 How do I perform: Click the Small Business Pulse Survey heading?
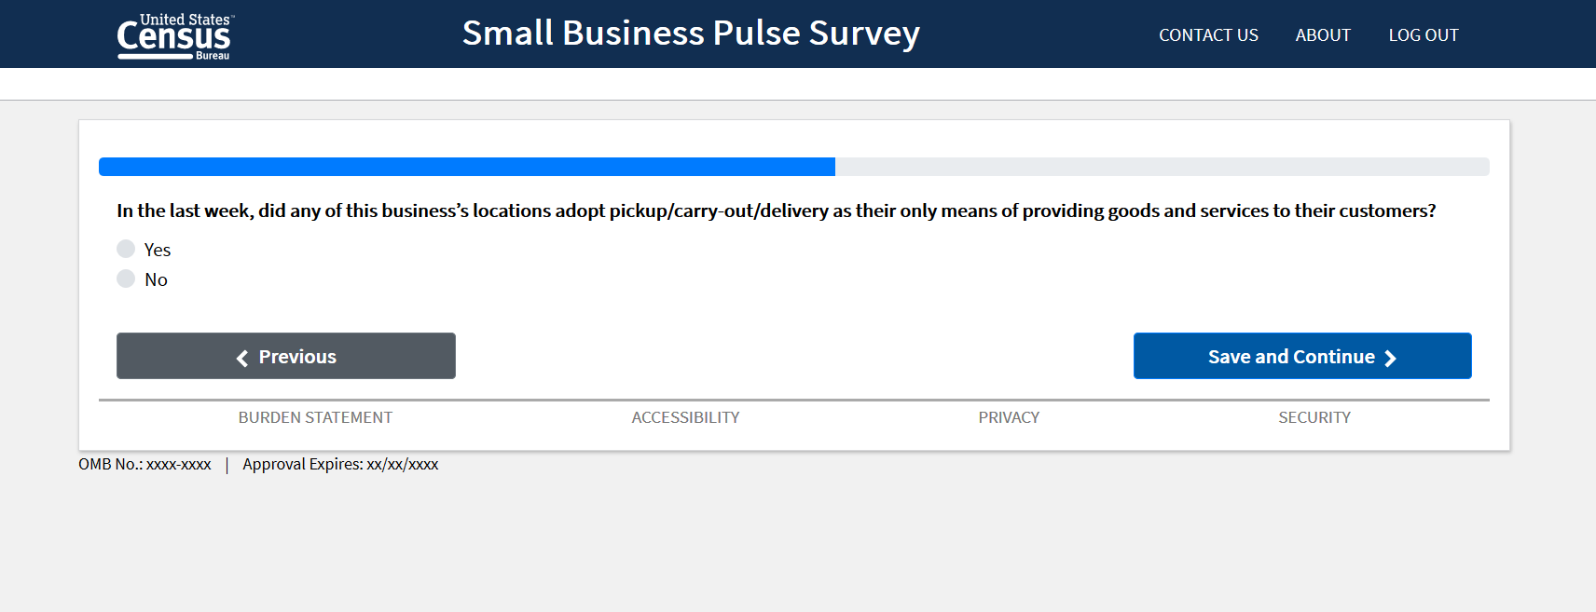point(691,34)
